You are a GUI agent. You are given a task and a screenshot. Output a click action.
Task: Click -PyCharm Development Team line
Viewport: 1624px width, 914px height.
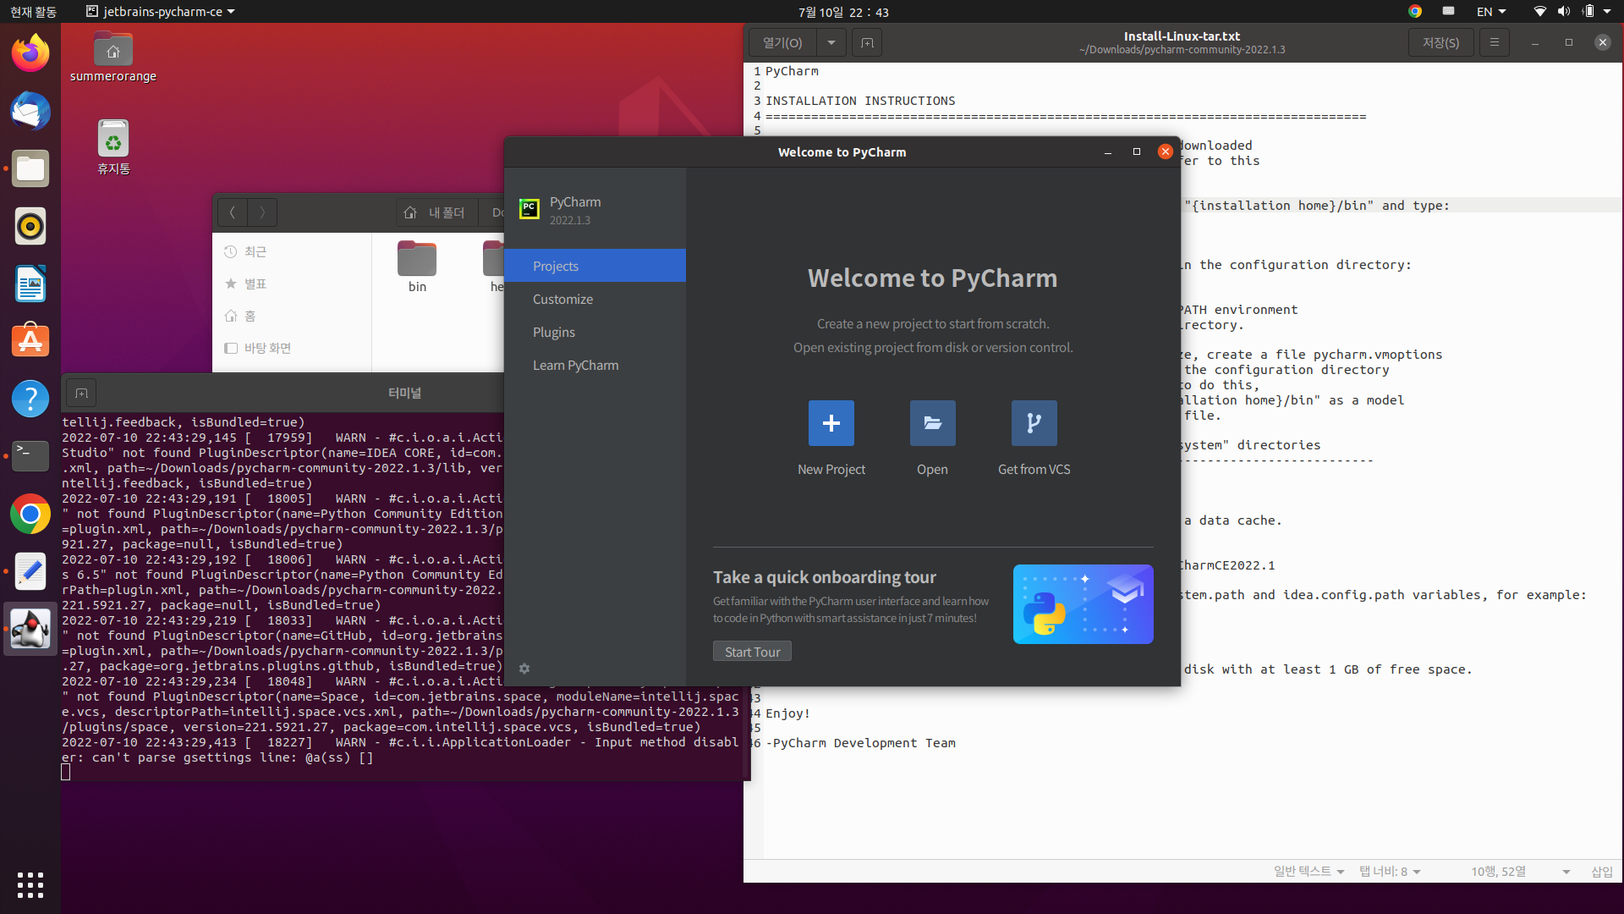click(860, 743)
